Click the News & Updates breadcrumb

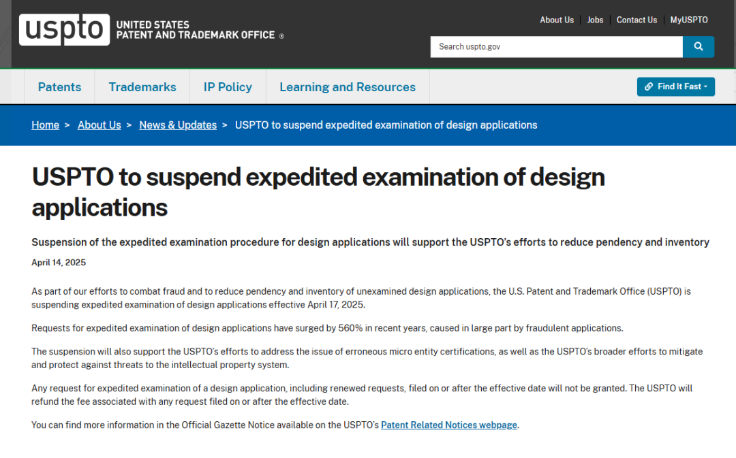pos(178,125)
